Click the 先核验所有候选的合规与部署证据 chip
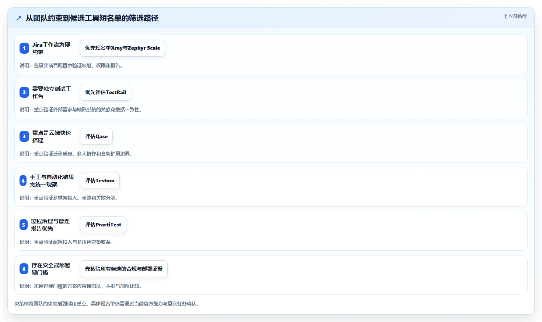The width and height of the screenshot is (542, 322). point(124,269)
